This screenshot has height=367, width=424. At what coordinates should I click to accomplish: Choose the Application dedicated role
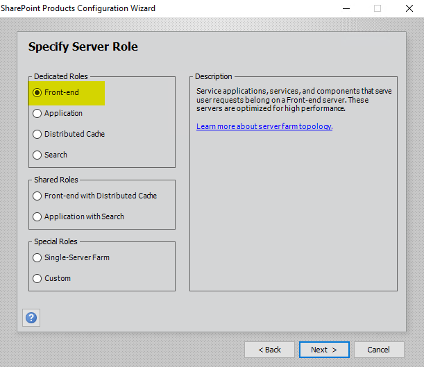point(37,113)
